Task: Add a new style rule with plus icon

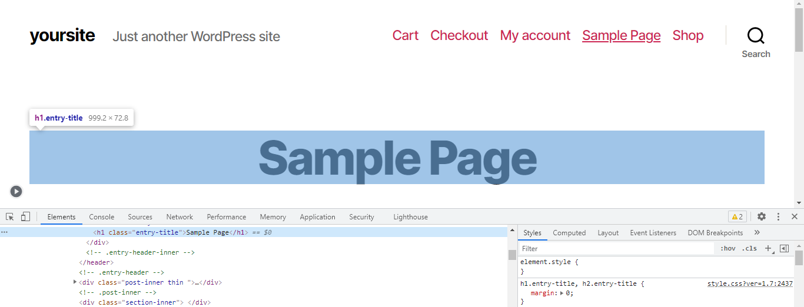Action: pos(768,249)
